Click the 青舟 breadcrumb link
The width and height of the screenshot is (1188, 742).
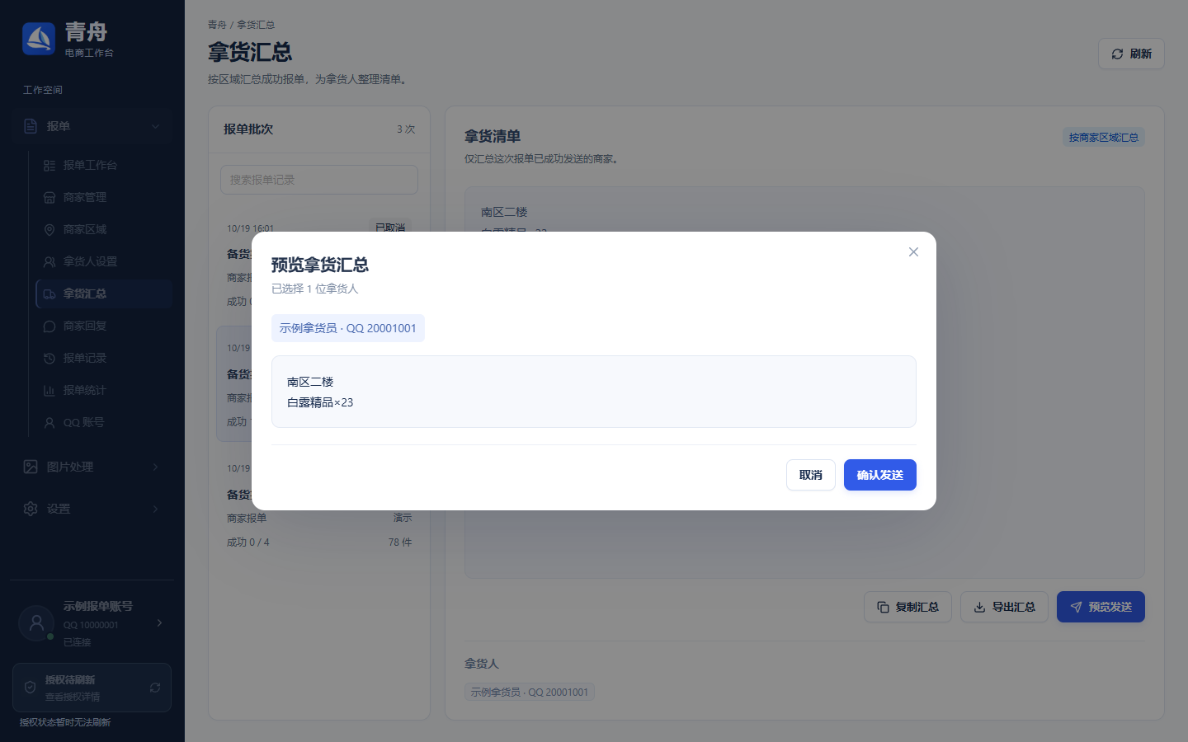click(x=217, y=25)
